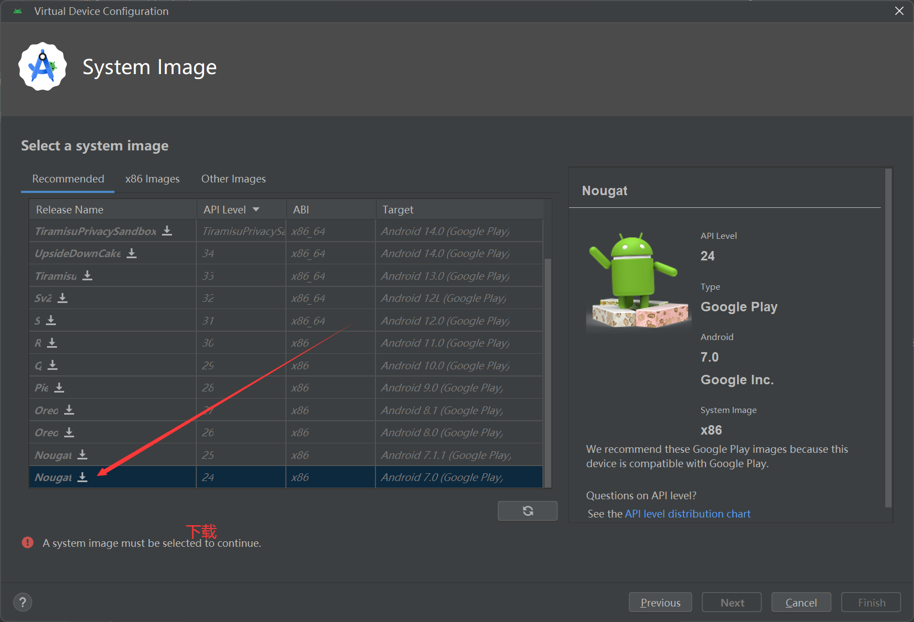
Task: Select API level 34 cell
Action: (241, 253)
